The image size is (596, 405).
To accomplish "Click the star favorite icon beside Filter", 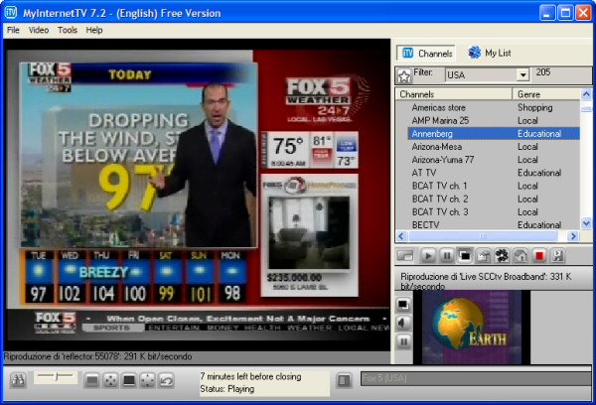I will coord(404,75).
